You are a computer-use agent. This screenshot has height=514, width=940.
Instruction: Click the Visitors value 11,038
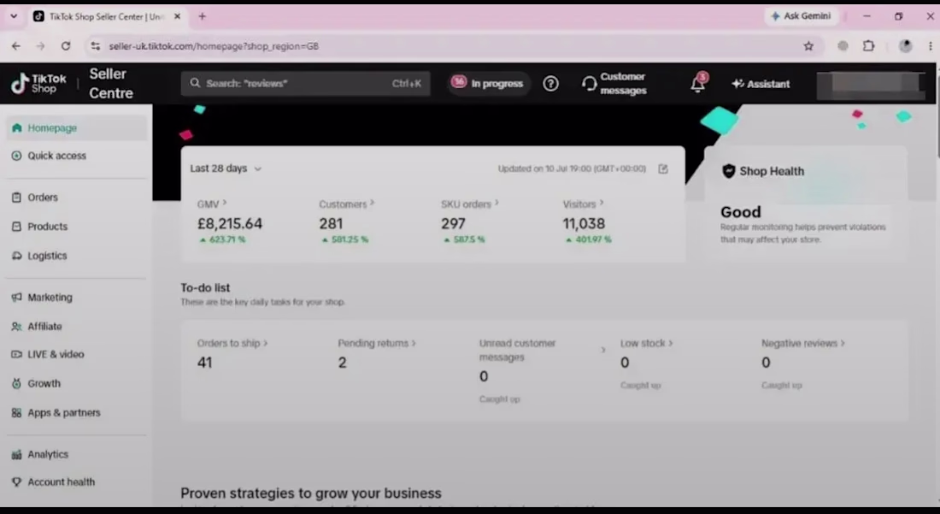pos(584,224)
